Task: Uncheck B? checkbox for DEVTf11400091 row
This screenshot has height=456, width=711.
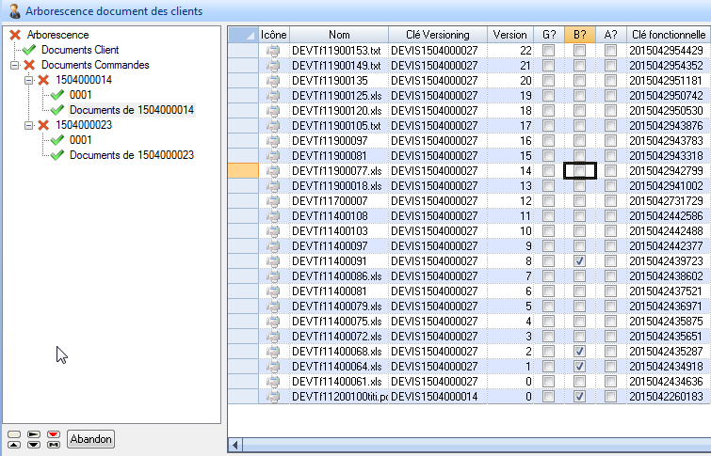Action: [580, 260]
